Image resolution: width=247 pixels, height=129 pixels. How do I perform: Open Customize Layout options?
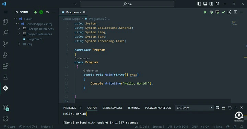217,4
